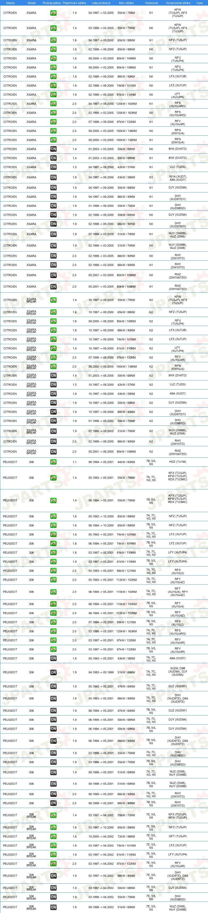This screenshot has width=208, height=913.
Task: Click ON icon in Peugeot 306 A9A (XUD7) row
Action: (x=53, y=658)
